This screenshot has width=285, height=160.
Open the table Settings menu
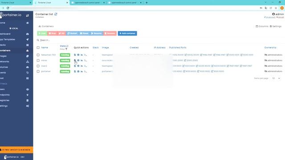click(276, 26)
